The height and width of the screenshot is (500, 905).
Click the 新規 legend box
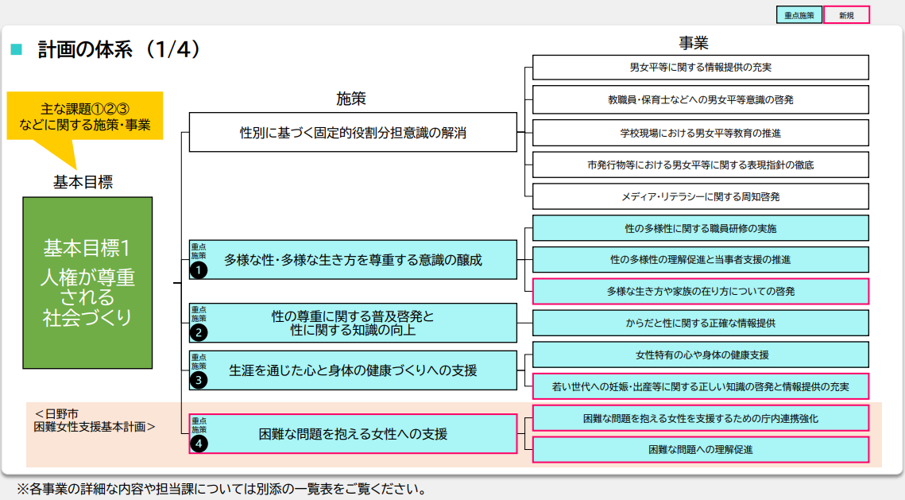[846, 14]
